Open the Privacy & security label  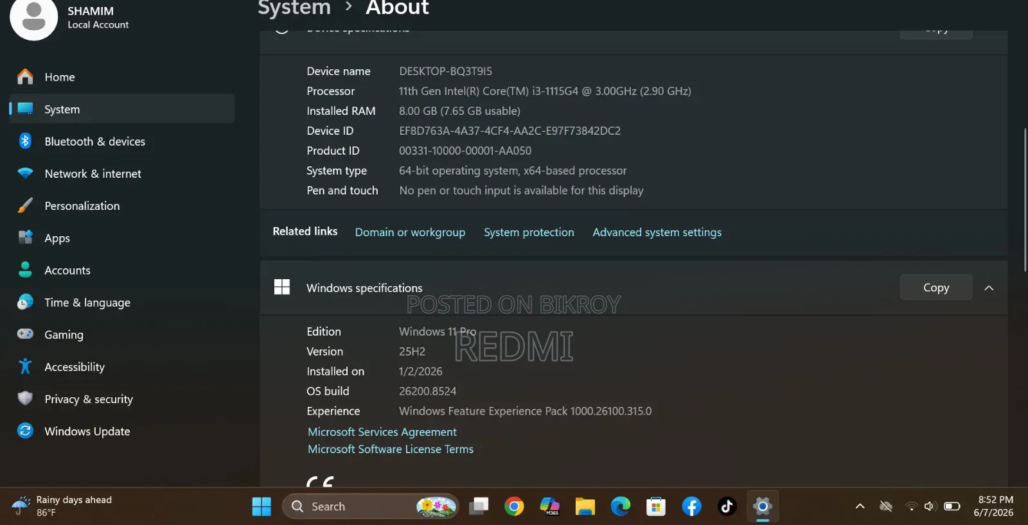(89, 399)
